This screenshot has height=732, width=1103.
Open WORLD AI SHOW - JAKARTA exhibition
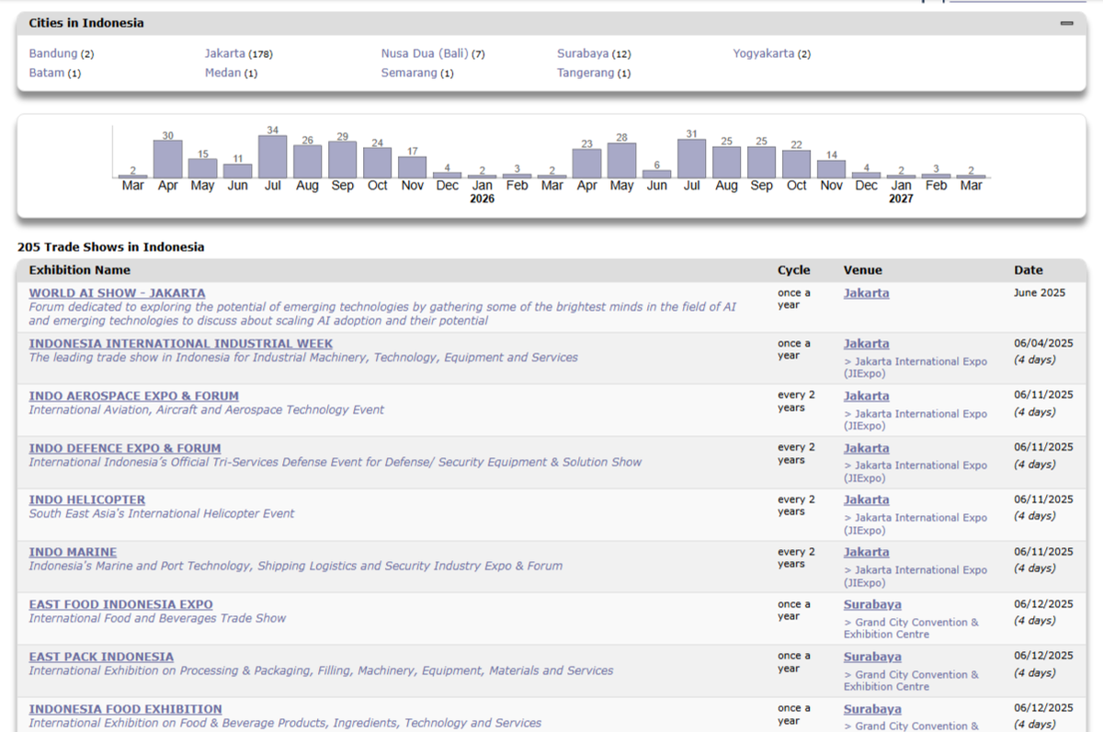(x=117, y=293)
